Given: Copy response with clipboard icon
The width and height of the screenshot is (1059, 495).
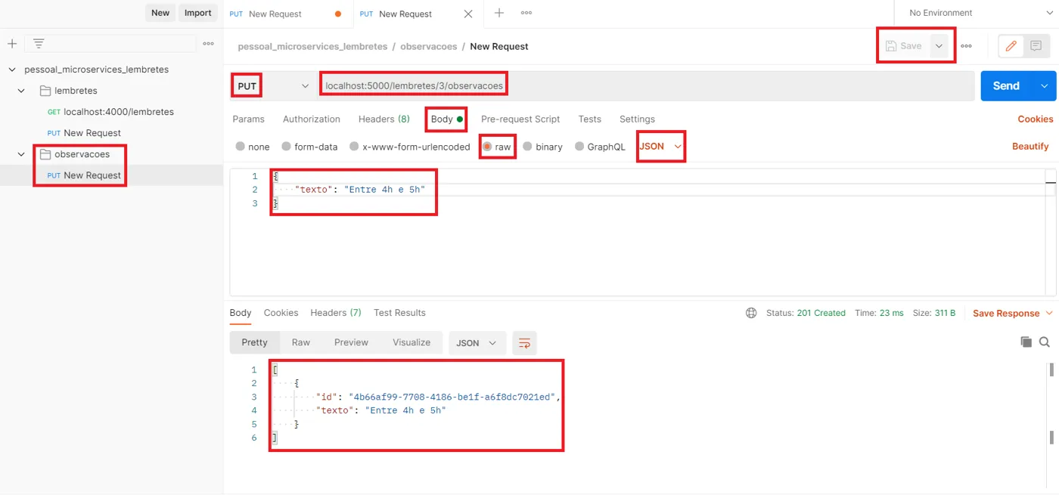Looking at the screenshot, I should click(1026, 342).
